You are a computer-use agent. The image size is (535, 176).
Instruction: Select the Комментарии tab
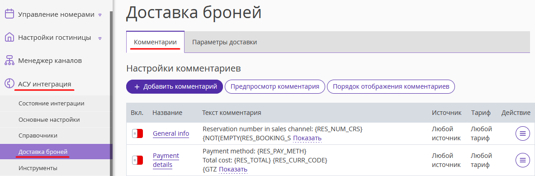[155, 42]
